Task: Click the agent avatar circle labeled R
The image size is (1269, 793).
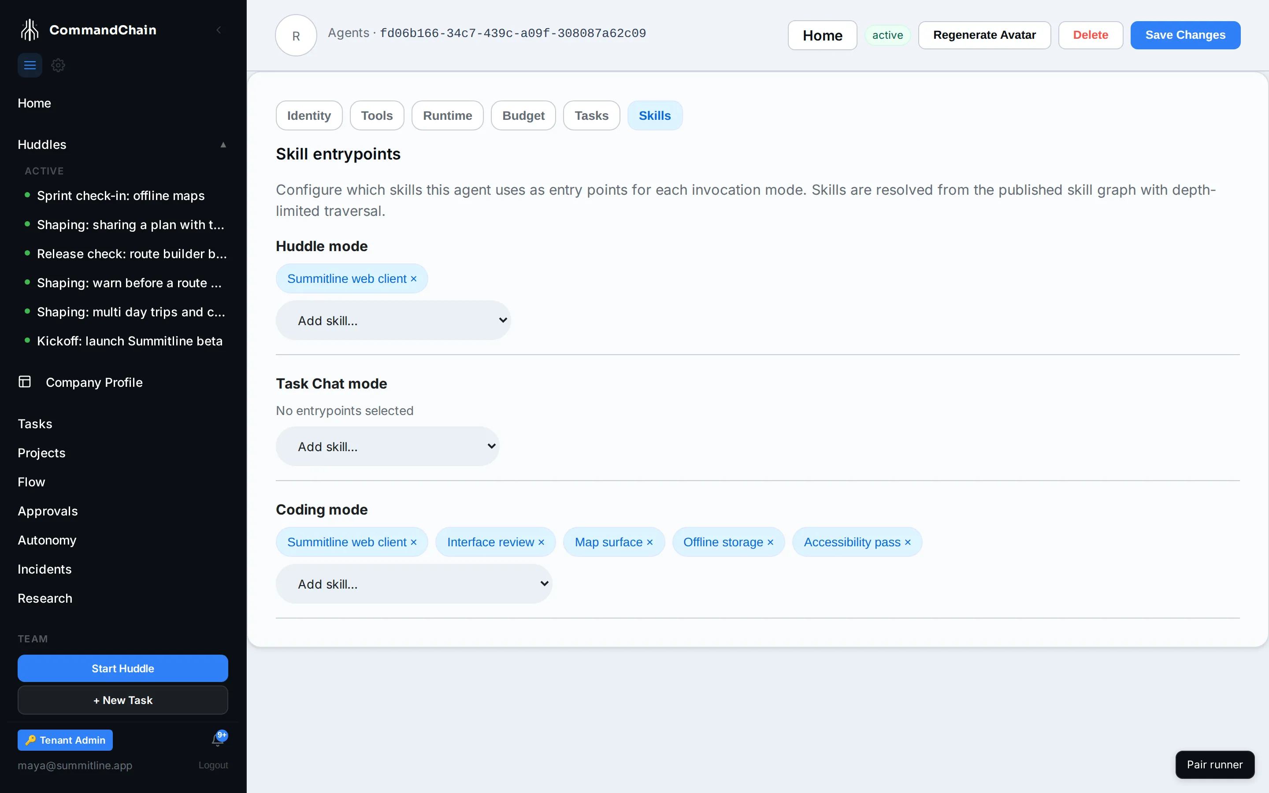Action: (296, 35)
